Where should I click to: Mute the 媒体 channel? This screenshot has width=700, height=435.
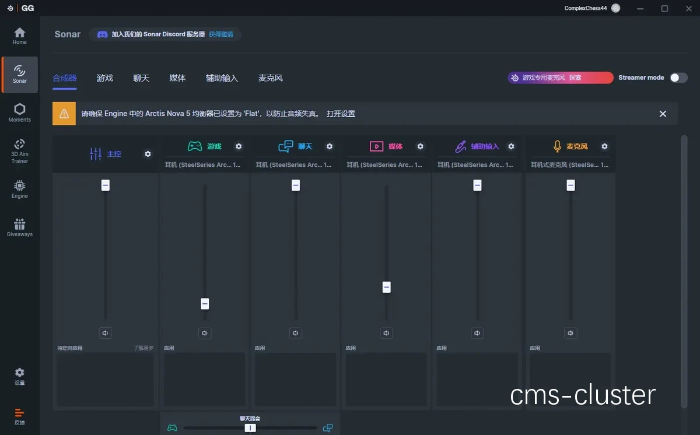pos(387,333)
